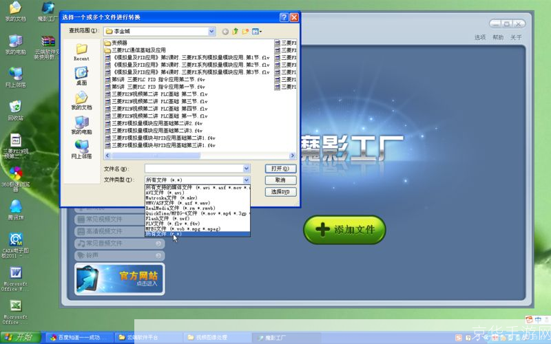Open 帮助 menu in 魔影工厂 window
The image size is (551, 344).
(498, 37)
